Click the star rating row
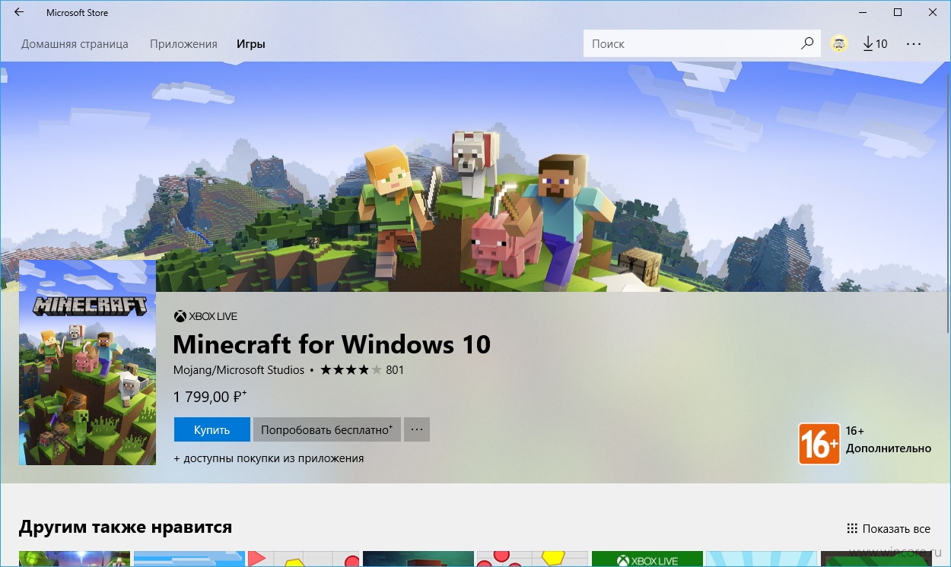 351,370
